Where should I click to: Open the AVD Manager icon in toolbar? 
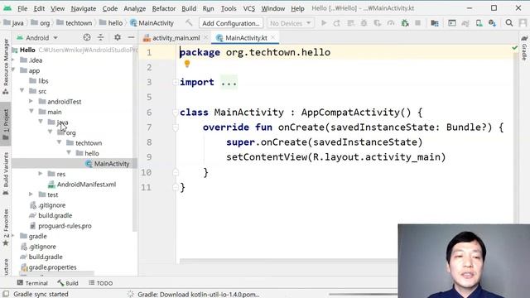coord(479,23)
